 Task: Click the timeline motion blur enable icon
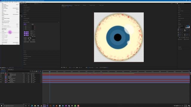coord(38,71)
